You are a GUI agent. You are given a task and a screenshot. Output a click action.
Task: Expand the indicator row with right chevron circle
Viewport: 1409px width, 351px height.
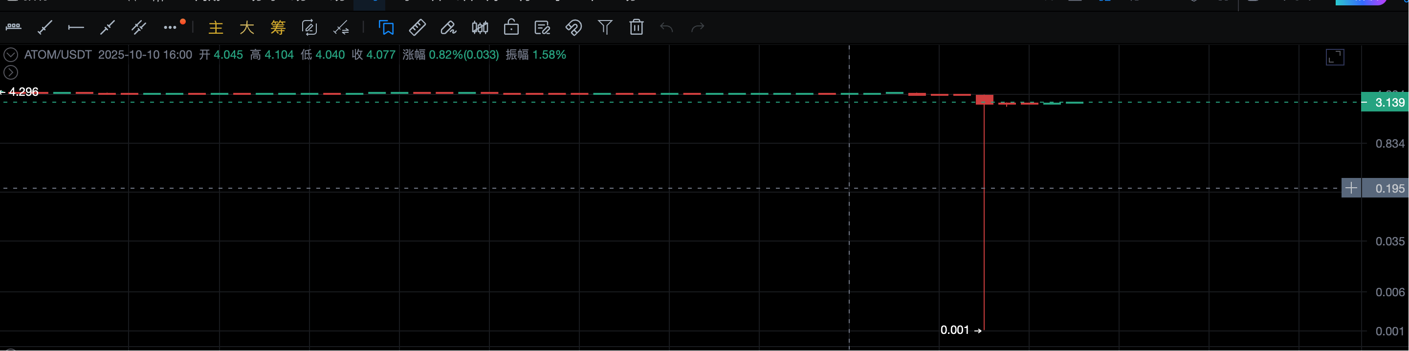11,72
